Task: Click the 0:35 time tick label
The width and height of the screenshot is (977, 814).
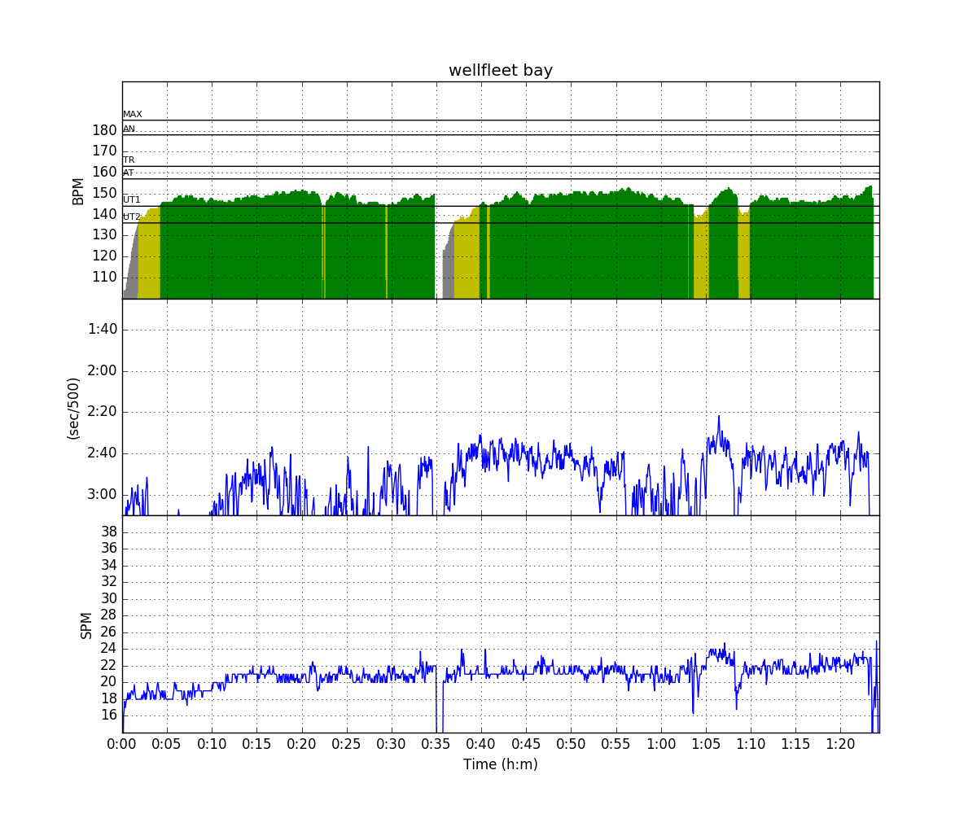Action: (436, 744)
